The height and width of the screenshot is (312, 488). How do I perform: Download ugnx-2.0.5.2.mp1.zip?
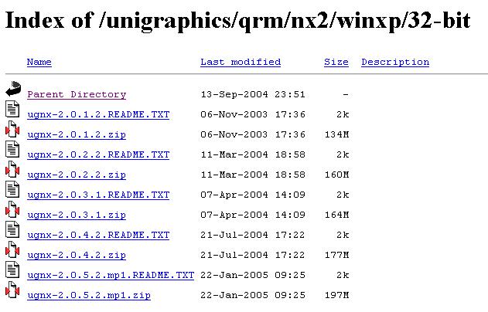(x=89, y=295)
